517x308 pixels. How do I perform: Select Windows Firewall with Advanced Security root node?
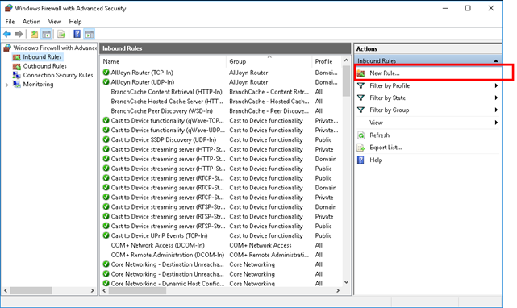(x=55, y=48)
